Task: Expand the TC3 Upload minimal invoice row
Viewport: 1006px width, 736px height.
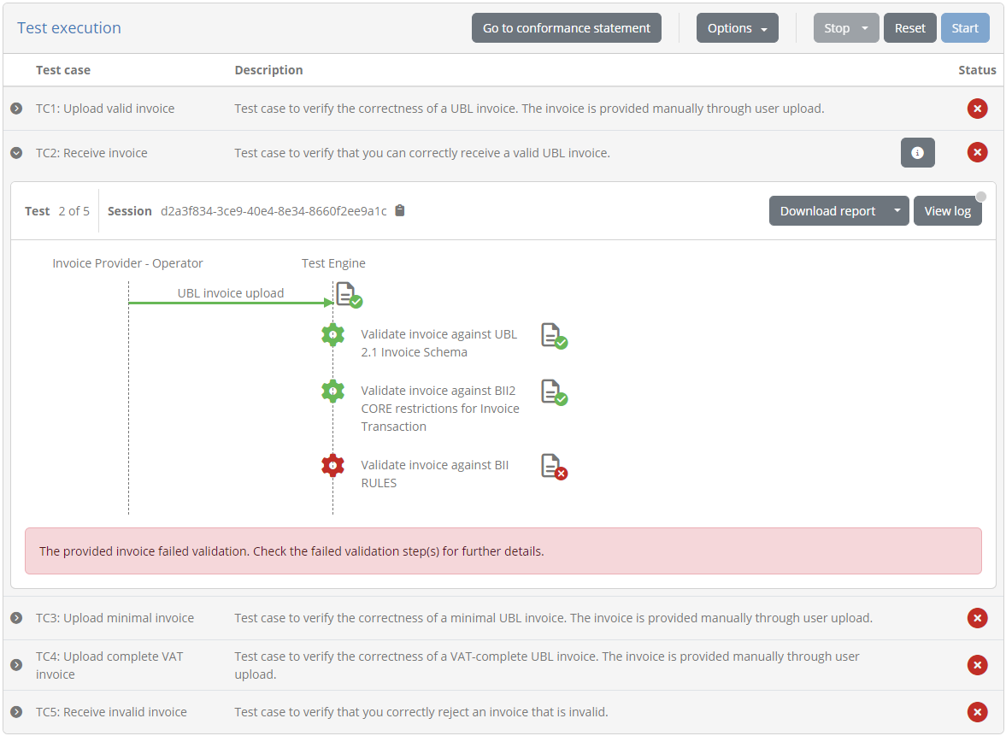Action: (x=16, y=617)
